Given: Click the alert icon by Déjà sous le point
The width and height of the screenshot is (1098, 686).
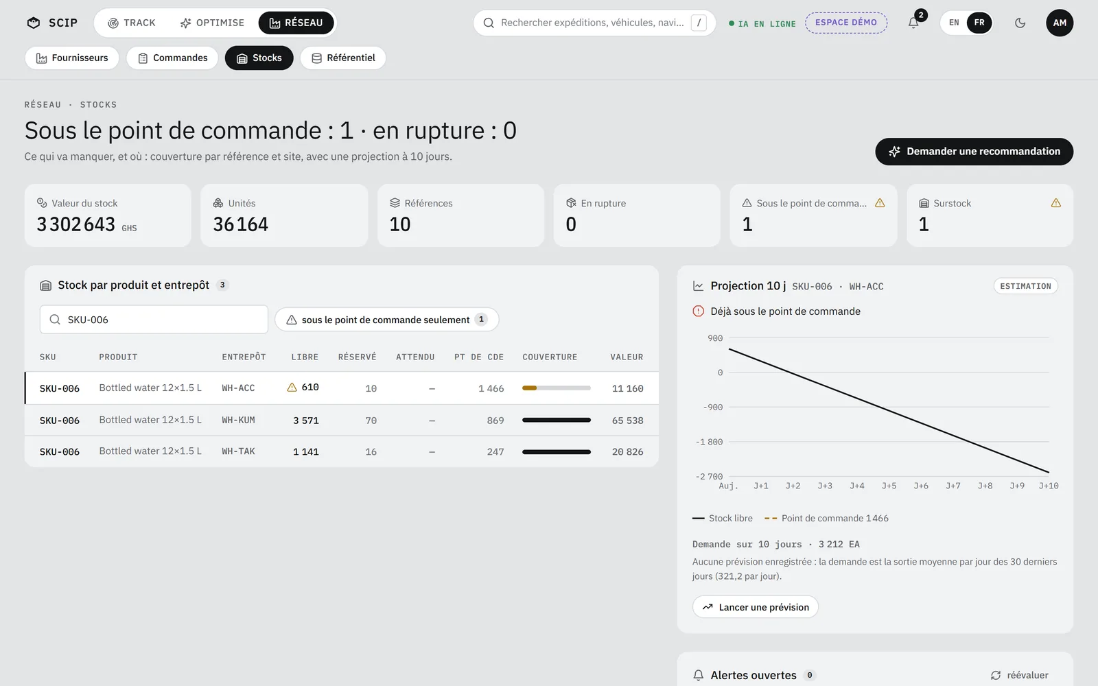Looking at the screenshot, I should [x=698, y=311].
